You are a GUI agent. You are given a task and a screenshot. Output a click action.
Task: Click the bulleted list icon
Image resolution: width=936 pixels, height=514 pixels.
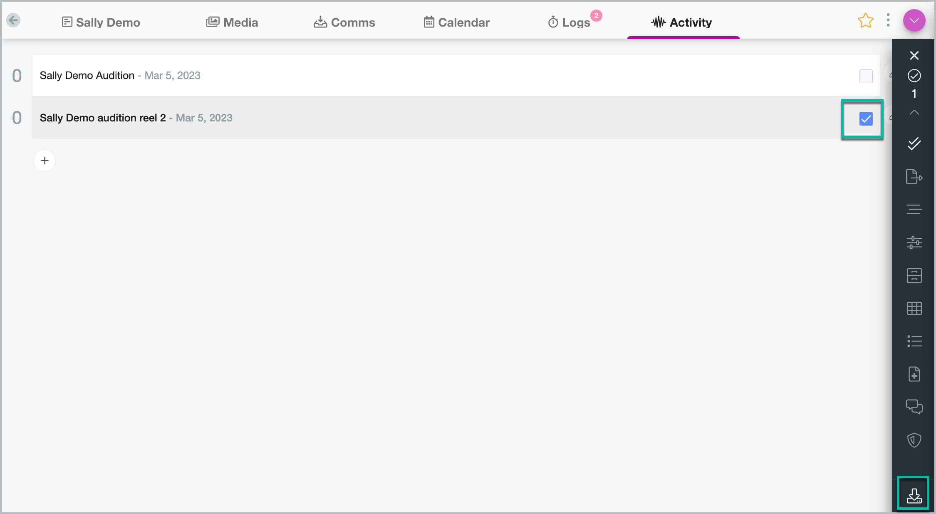[914, 341]
